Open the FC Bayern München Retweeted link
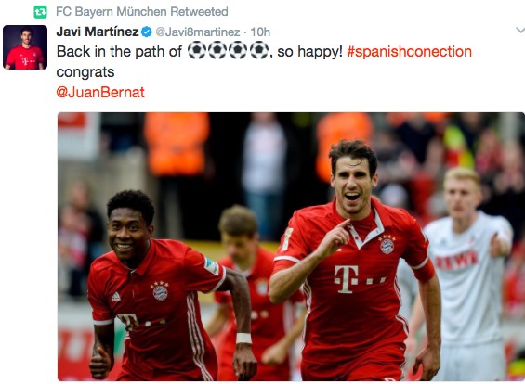525x384 pixels. (x=142, y=12)
